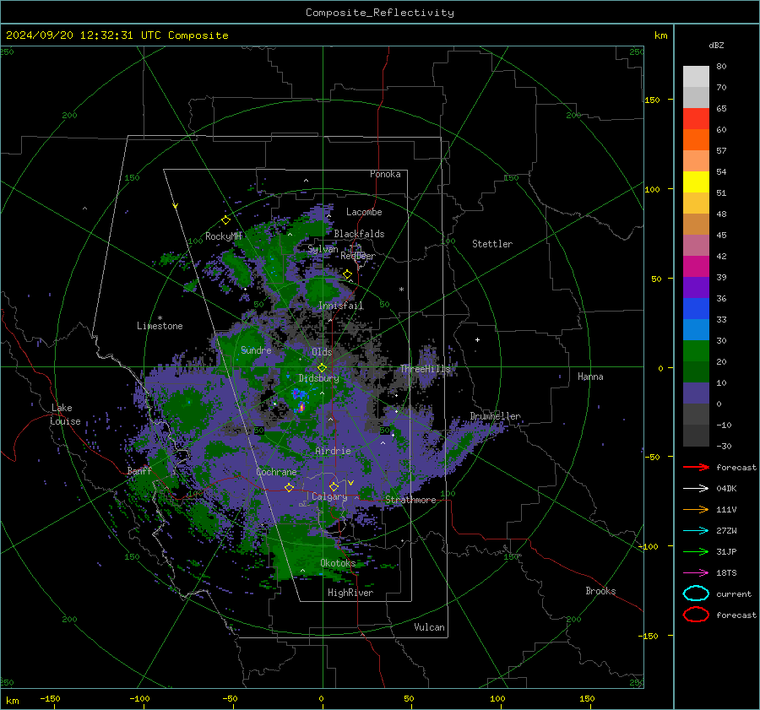
Task: Click the 80 value on dBZ scale
Action: pyautogui.click(x=721, y=67)
